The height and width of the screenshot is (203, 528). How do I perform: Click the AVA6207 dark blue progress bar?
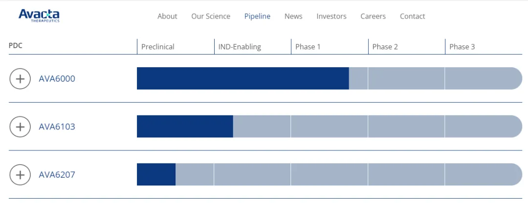click(156, 174)
